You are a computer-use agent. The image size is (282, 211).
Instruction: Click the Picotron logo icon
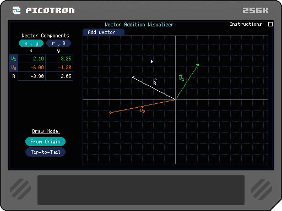pyautogui.click(x=17, y=10)
